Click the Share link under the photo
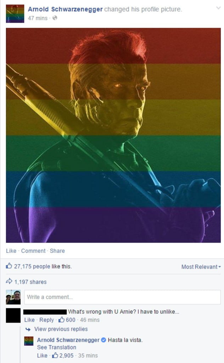This screenshot has width=224, height=363. pos(57,251)
